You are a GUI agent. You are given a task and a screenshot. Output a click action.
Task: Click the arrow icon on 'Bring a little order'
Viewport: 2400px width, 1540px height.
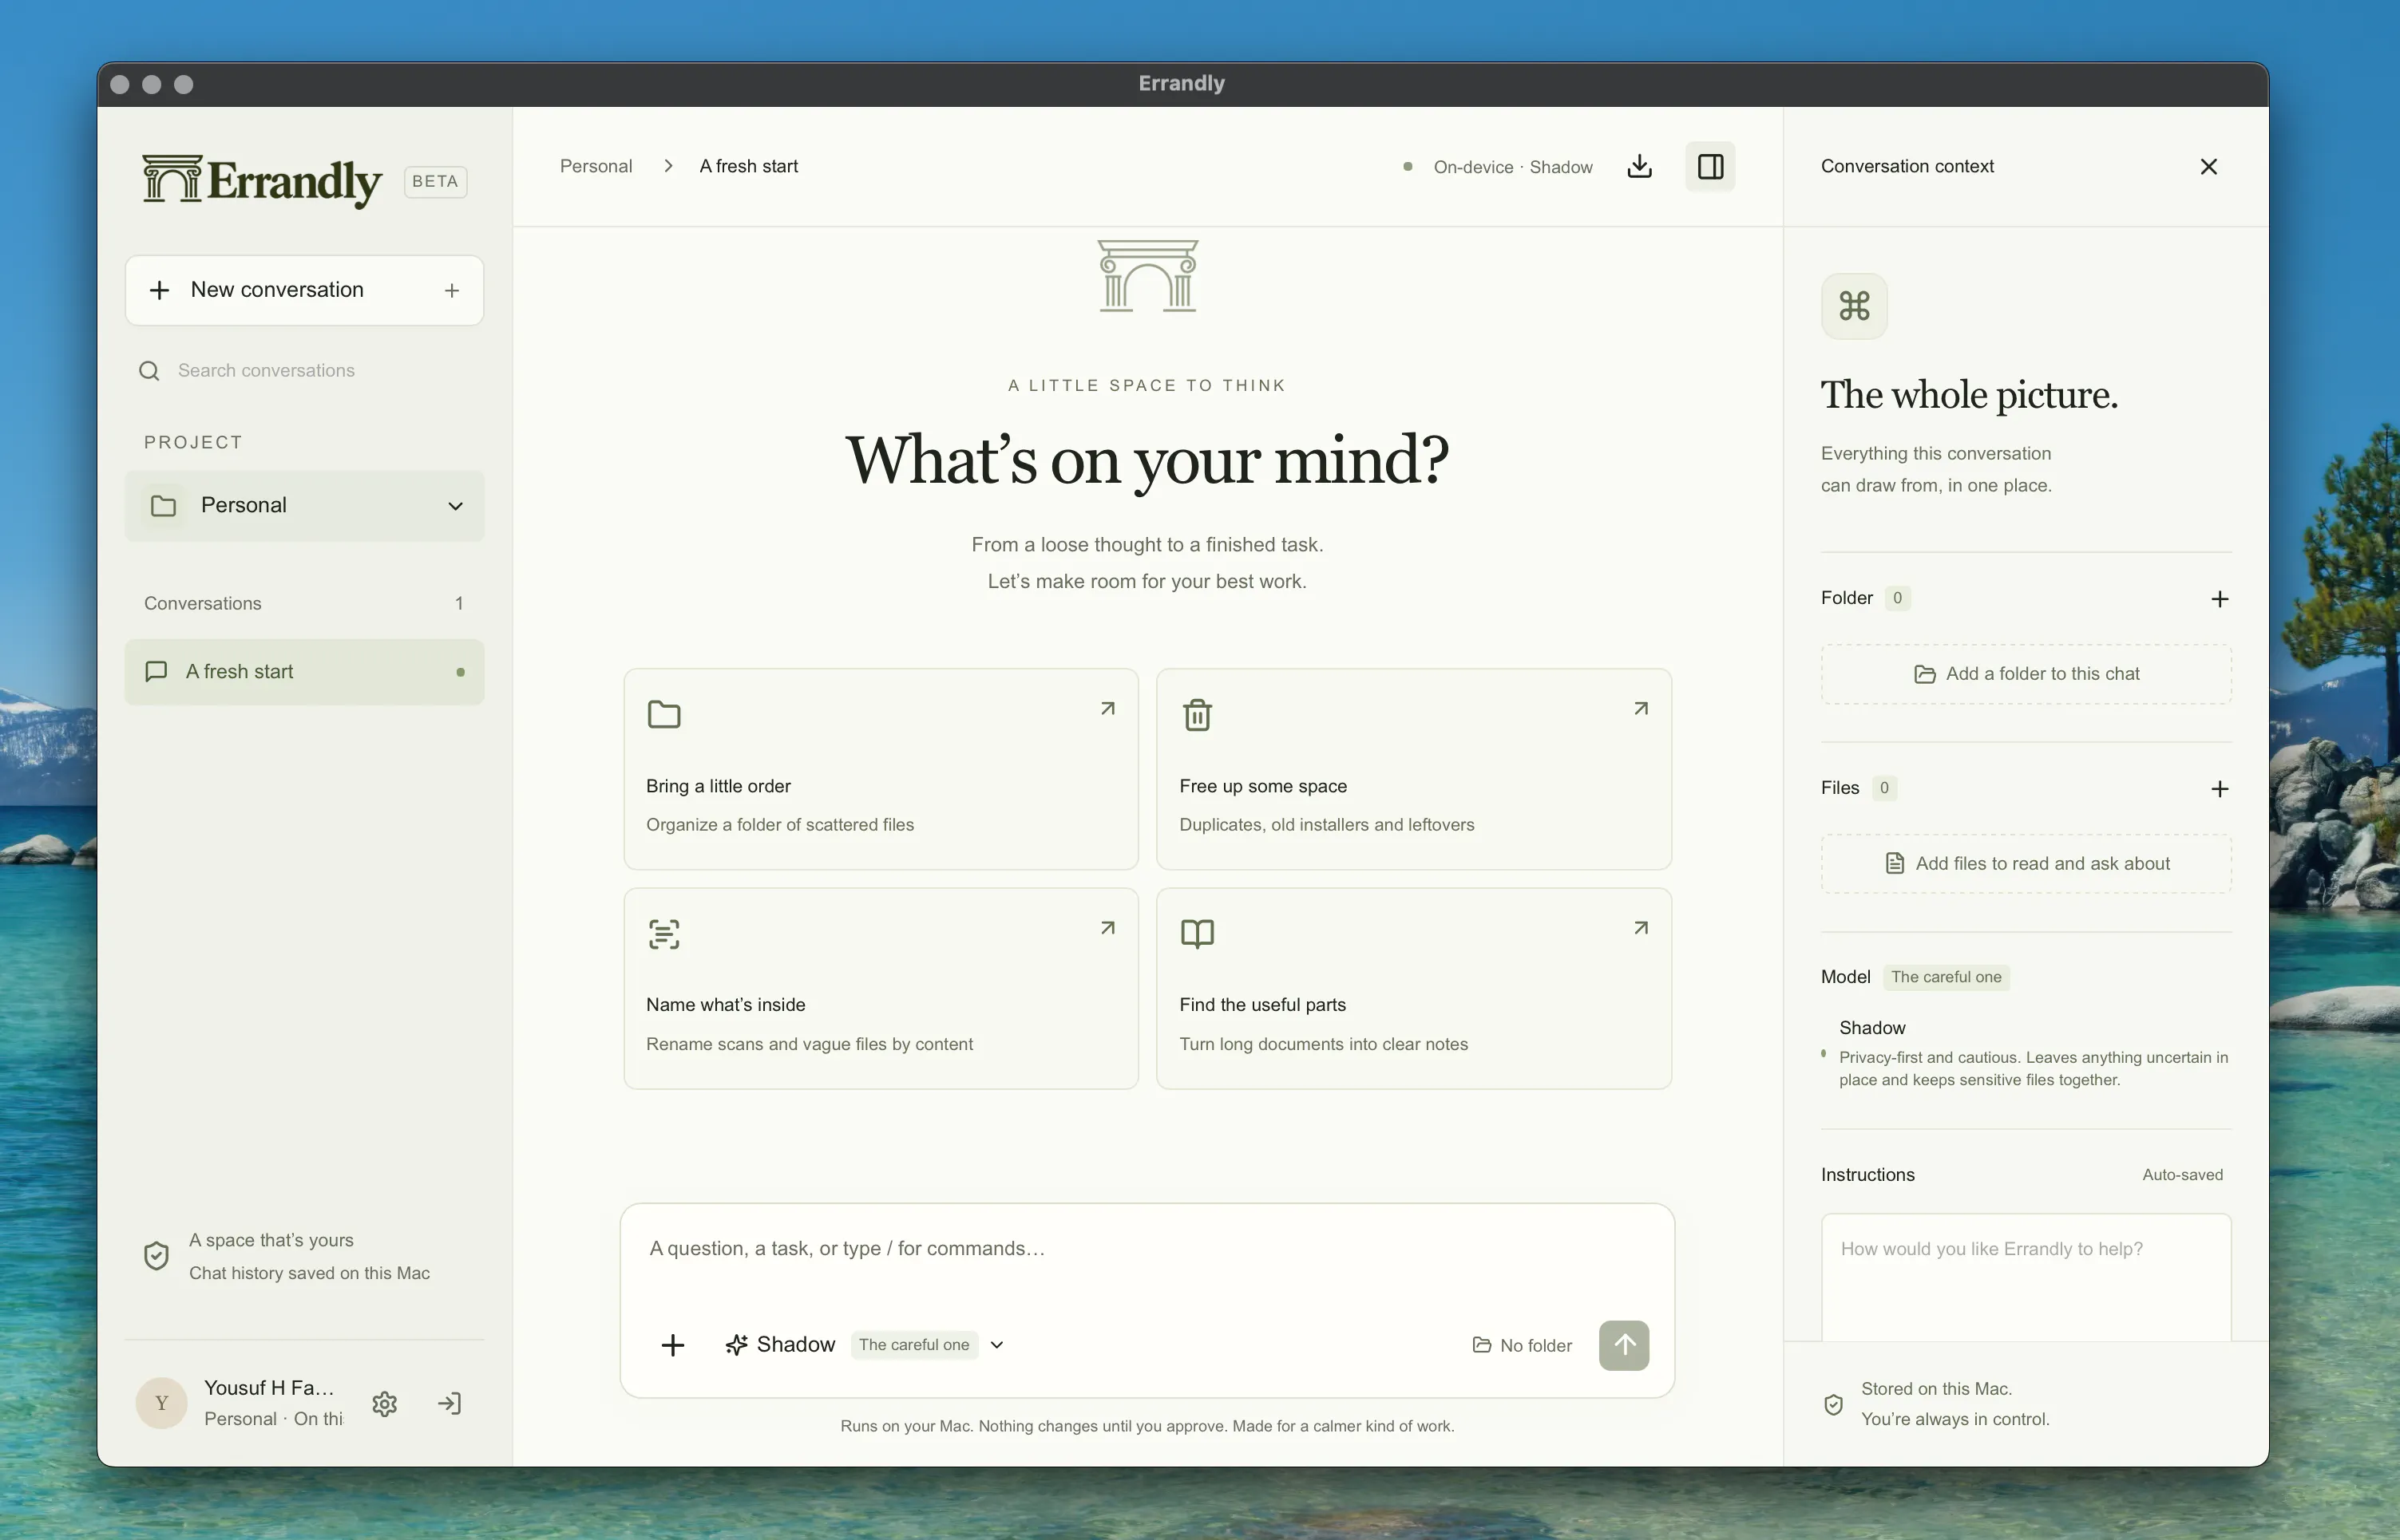1107,709
